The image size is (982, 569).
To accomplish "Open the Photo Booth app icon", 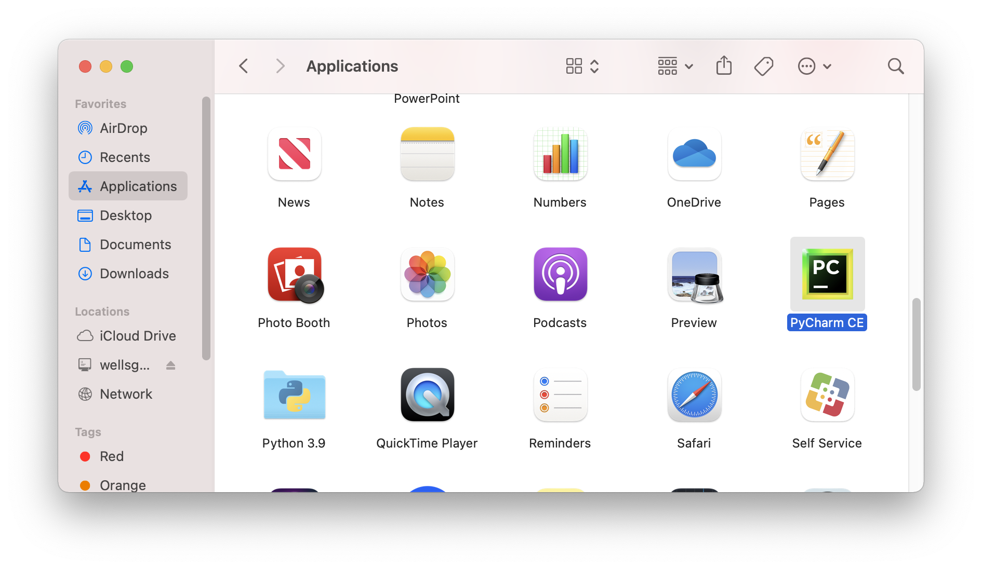I will (x=295, y=275).
